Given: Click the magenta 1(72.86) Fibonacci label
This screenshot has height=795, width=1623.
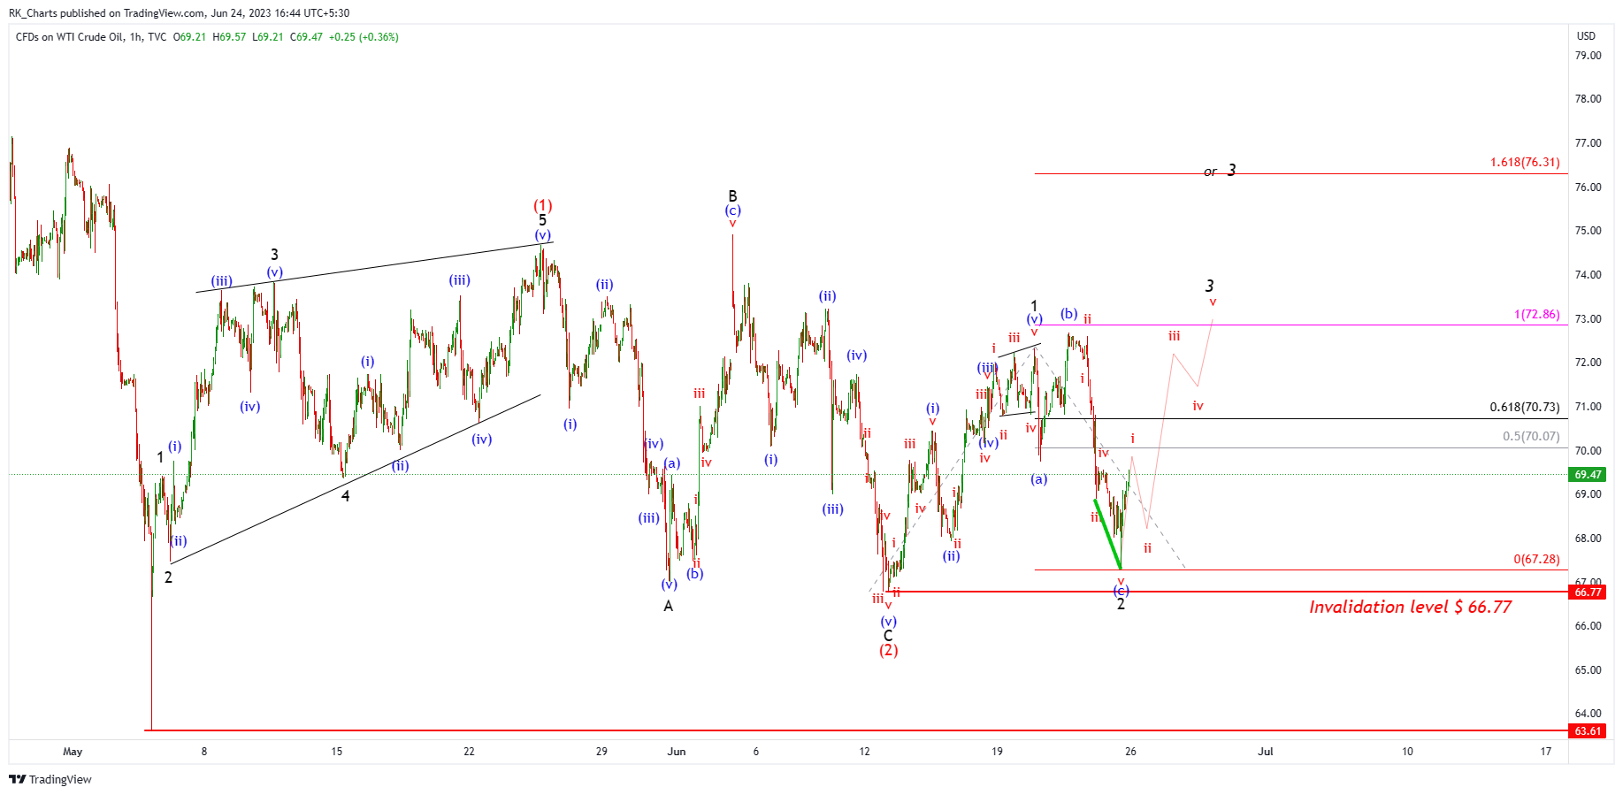Looking at the screenshot, I should tap(1537, 315).
